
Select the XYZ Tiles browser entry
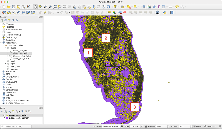coord(10,95)
